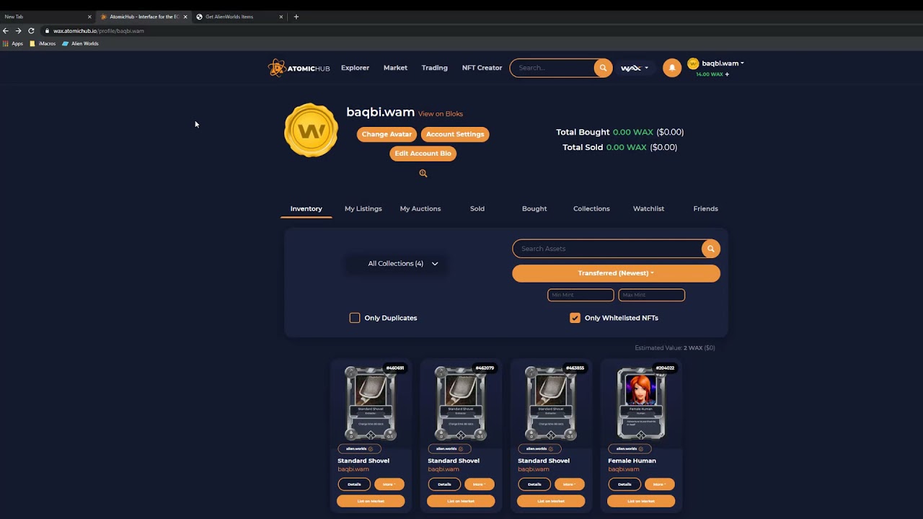This screenshot has height=519, width=923.
Task: Click the magnifier icon under Edit Account Bio
Action: tap(423, 173)
